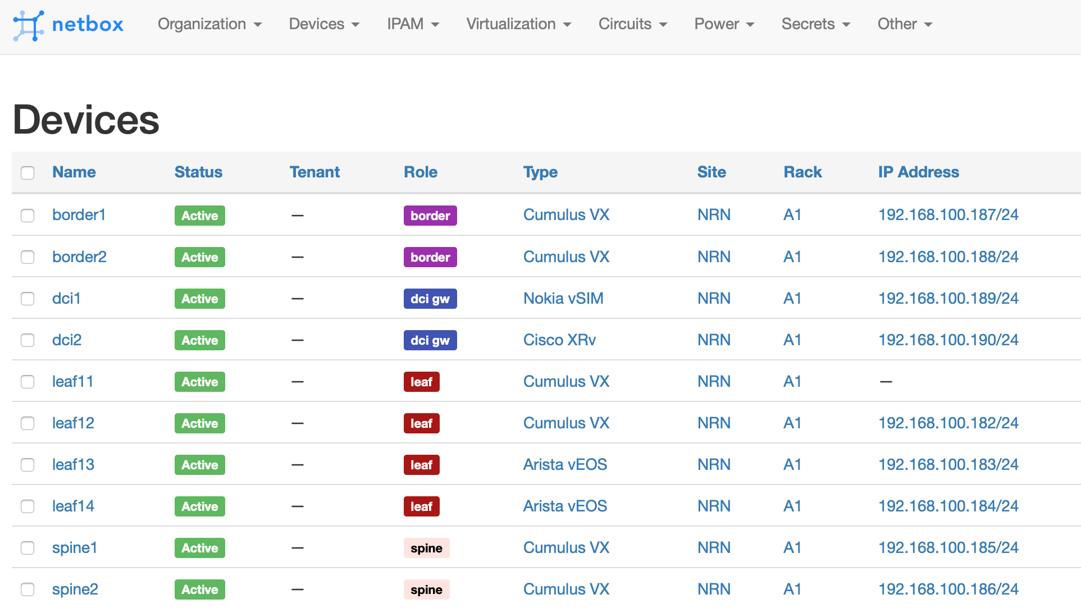View the leaf13 device
This screenshot has height=608, width=1081.
73,464
